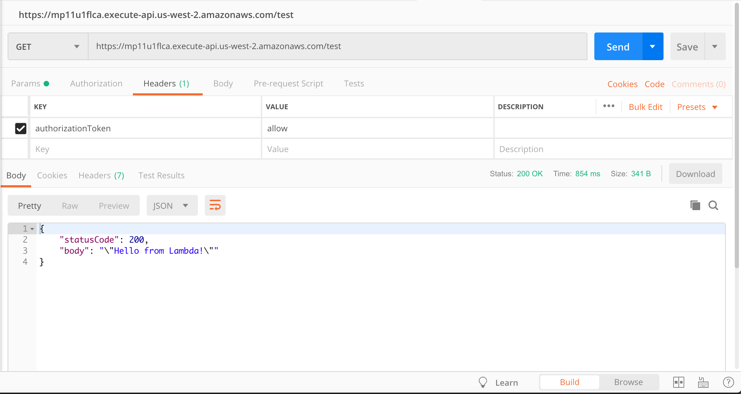Open the headers table options menu
Image resolution: width=741 pixels, height=394 pixels.
[609, 106]
